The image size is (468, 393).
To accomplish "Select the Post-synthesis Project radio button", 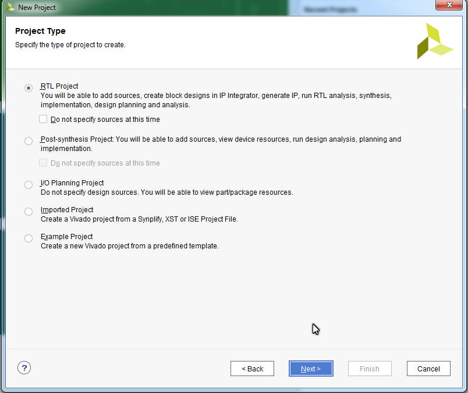I will pyautogui.click(x=29, y=141).
